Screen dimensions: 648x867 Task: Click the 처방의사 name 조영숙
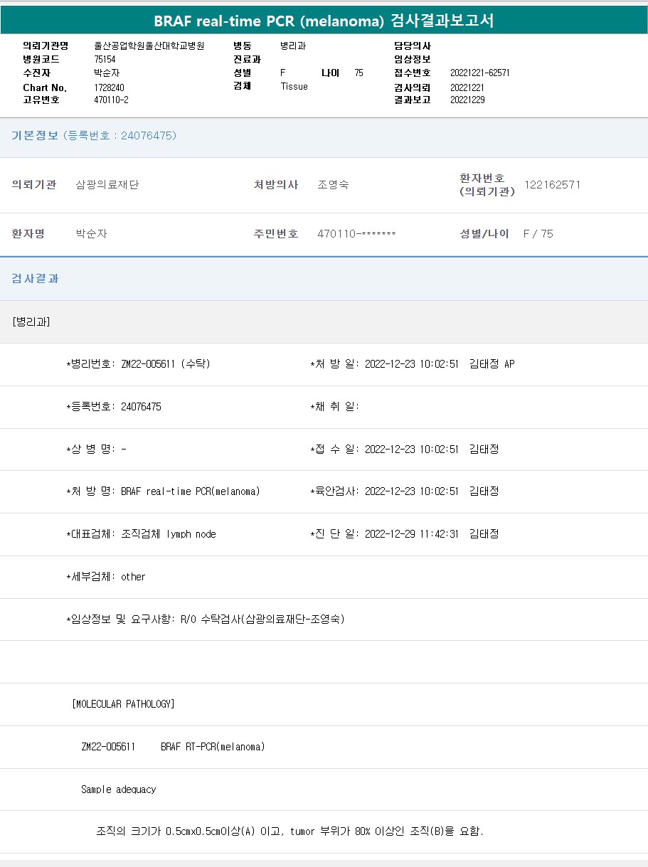pyautogui.click(x=333, y=185)
